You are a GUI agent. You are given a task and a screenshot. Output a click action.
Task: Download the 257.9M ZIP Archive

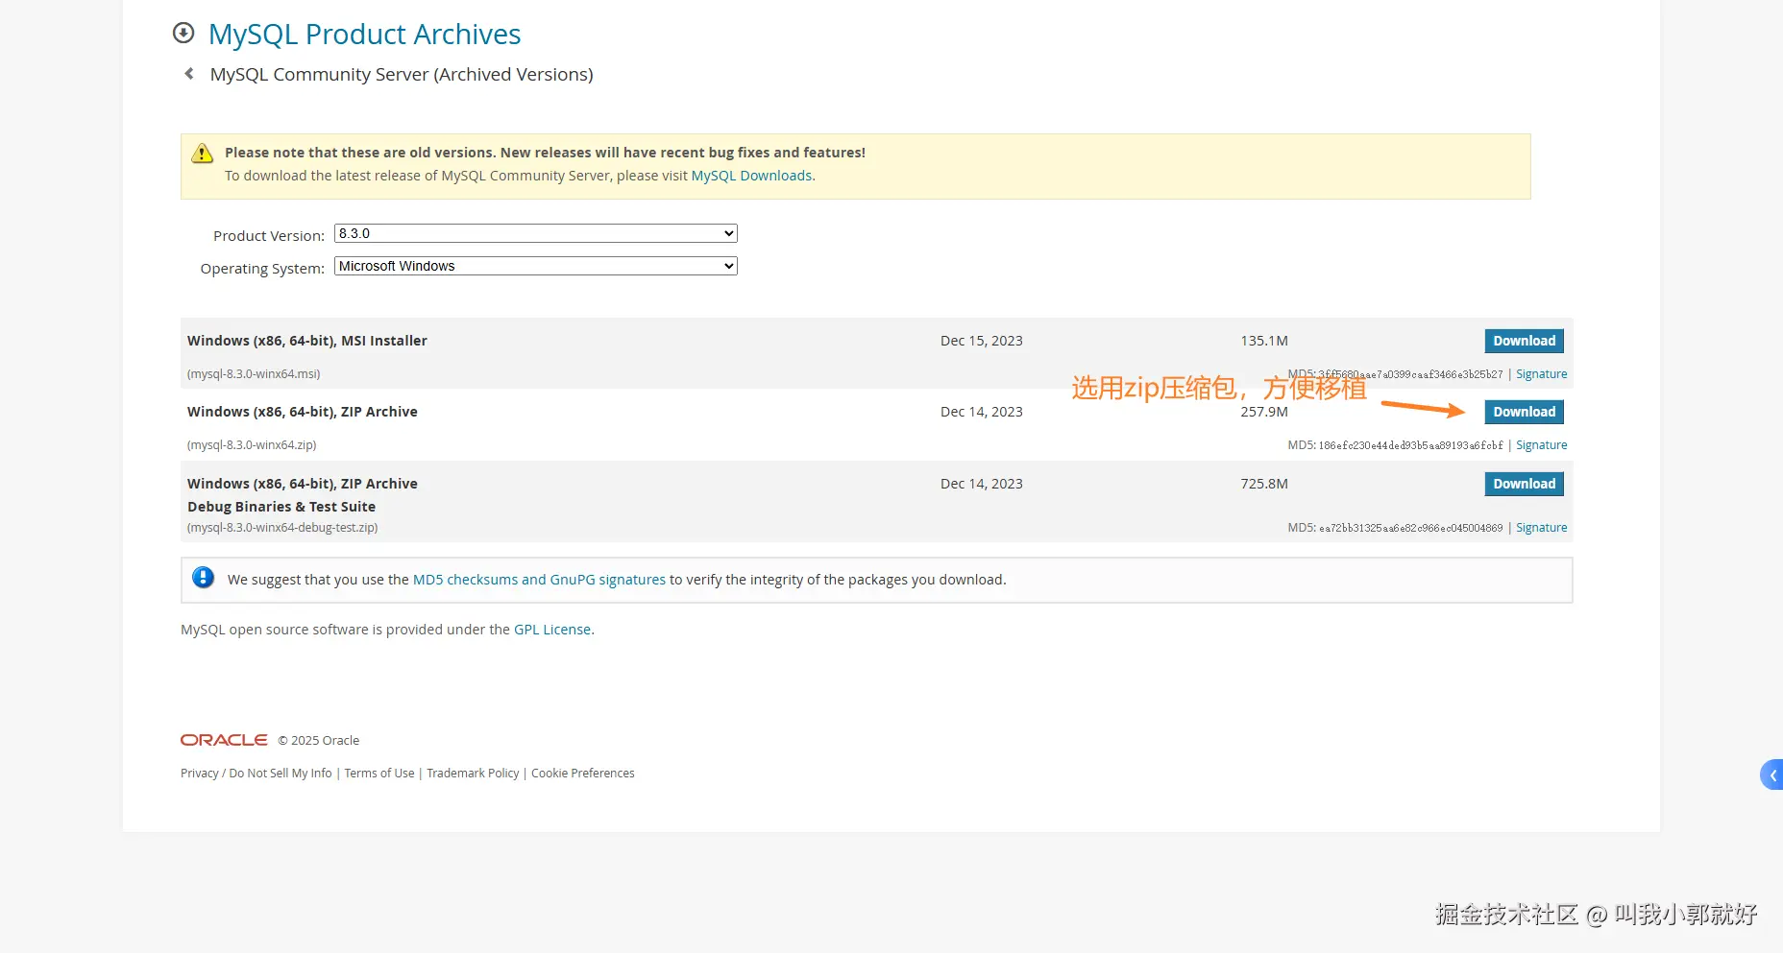coord(1524,412)
